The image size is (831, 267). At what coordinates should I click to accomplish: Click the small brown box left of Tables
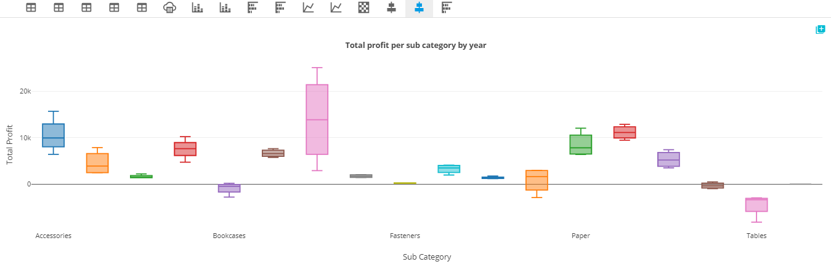[713, 185]
